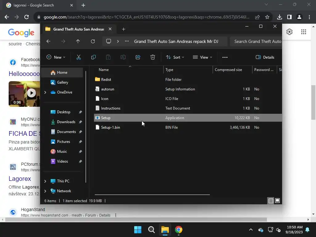Image resolution: width=316 pixels, height=237 pixels.
Task: Bookmark this page with the star icon
Action: tap(267, 17)
